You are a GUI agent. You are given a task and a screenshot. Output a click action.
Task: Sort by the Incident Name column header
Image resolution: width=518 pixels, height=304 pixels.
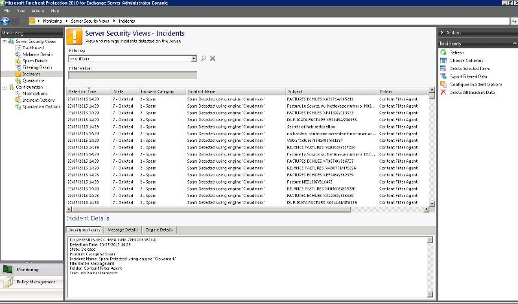[x=235, y=91]
